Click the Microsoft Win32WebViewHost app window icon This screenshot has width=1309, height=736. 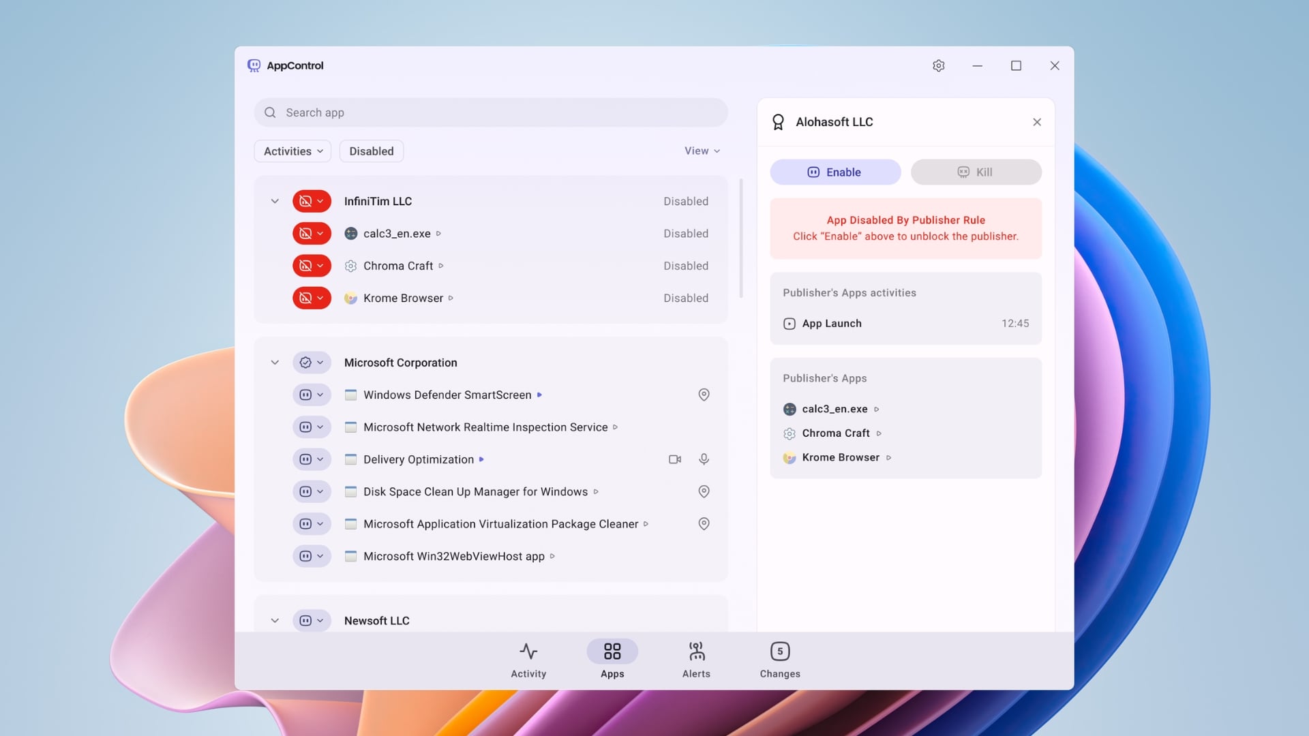coord(351,556)
